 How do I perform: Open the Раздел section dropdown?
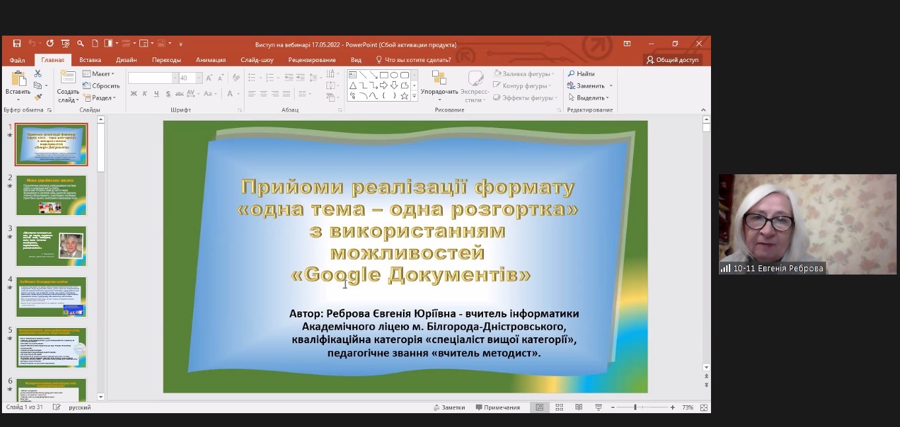point(99,98)
